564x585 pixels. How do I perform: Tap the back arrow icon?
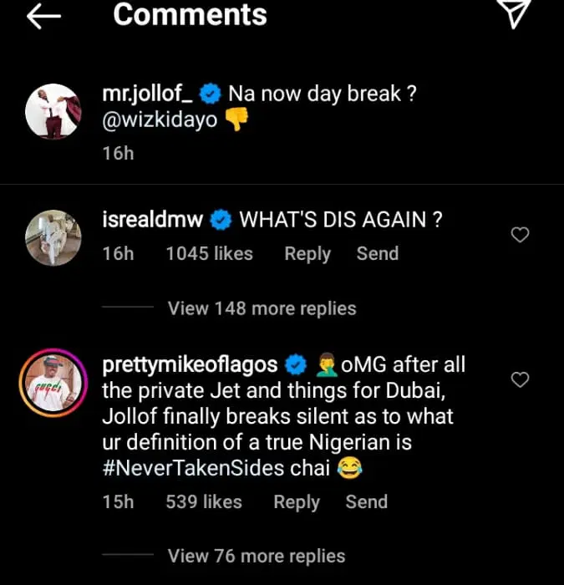click(44, 17)
